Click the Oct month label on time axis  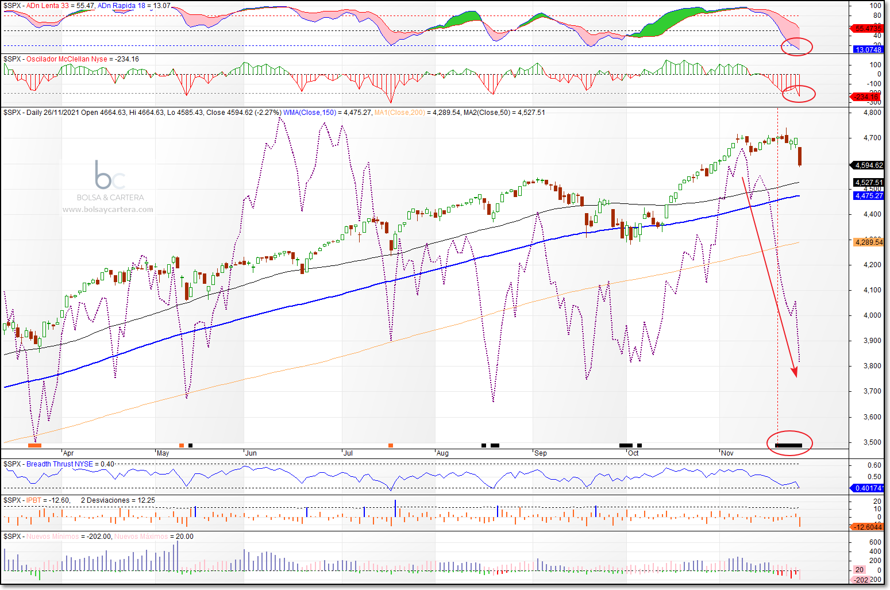pyautogui.click(x=633, y=453)
